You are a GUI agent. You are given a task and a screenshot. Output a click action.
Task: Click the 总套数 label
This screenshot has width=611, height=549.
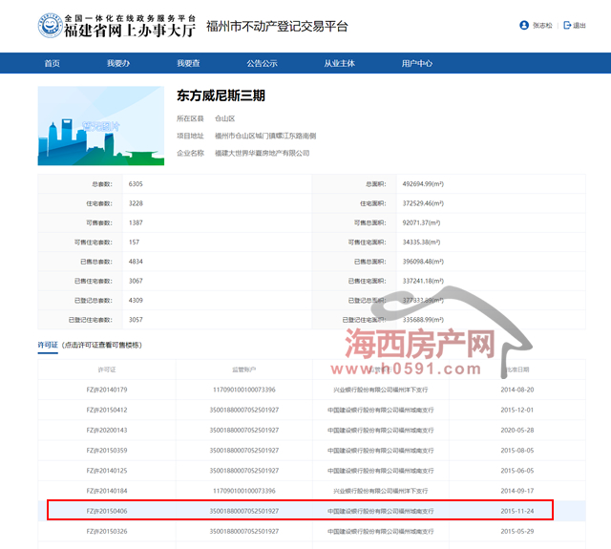[102, 184]
